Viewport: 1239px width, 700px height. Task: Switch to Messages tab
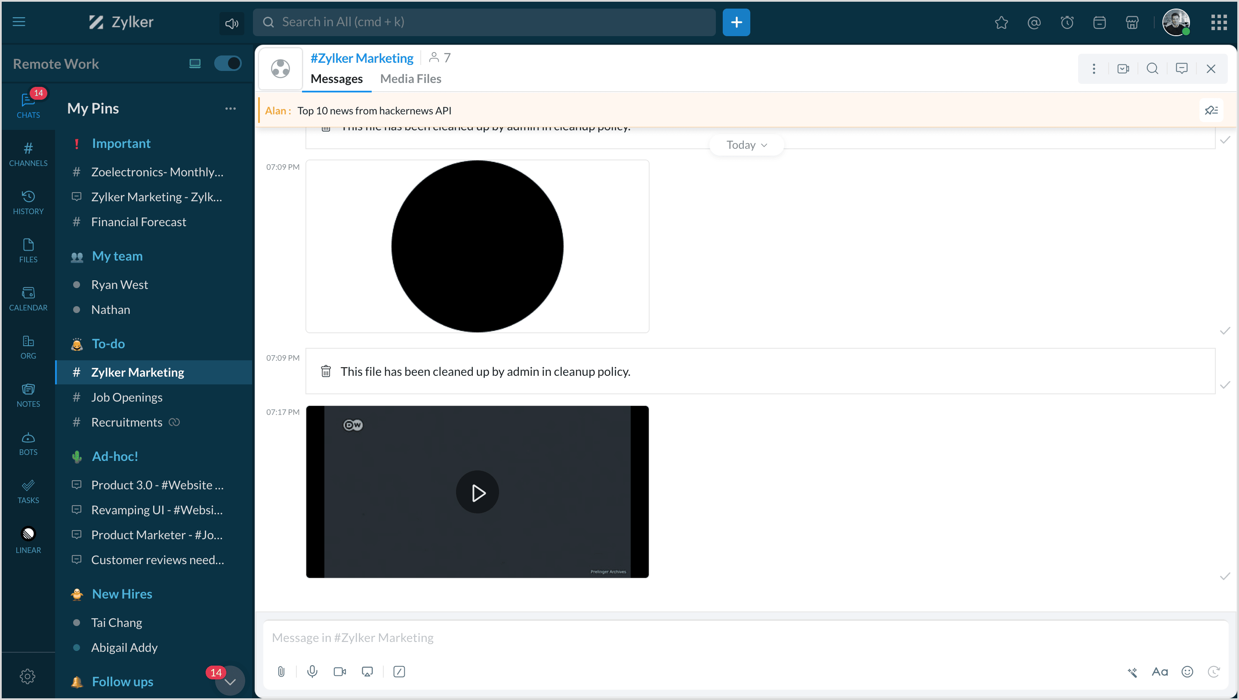click(x=336, y=79)
